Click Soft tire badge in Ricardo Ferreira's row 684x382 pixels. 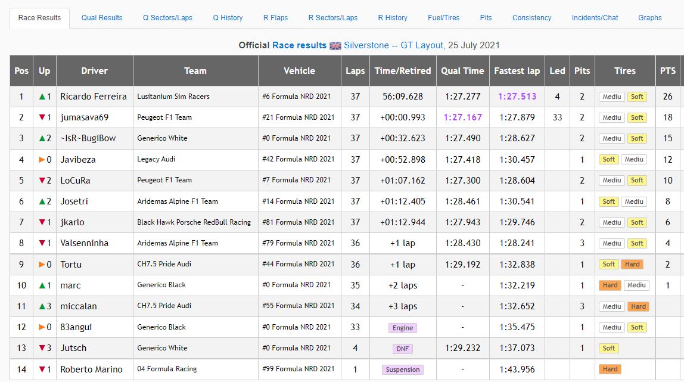pyautogui.click(x=637, y=97)
